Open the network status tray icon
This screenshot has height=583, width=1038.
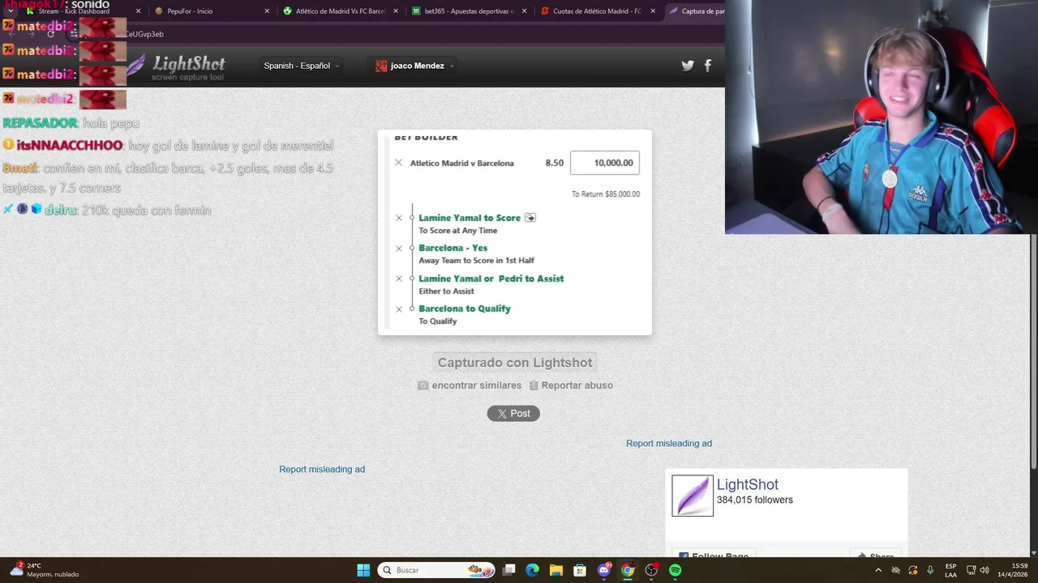pyautogui.click(x=972, y=570)
